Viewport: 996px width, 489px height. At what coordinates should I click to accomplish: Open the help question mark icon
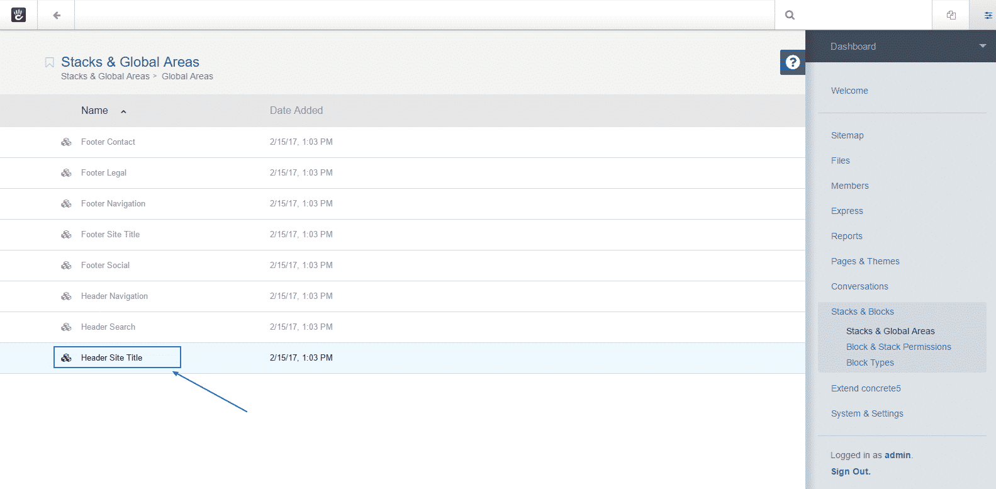coord(793,62)
